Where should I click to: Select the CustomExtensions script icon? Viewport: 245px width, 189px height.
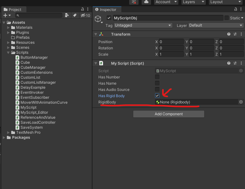17,72
